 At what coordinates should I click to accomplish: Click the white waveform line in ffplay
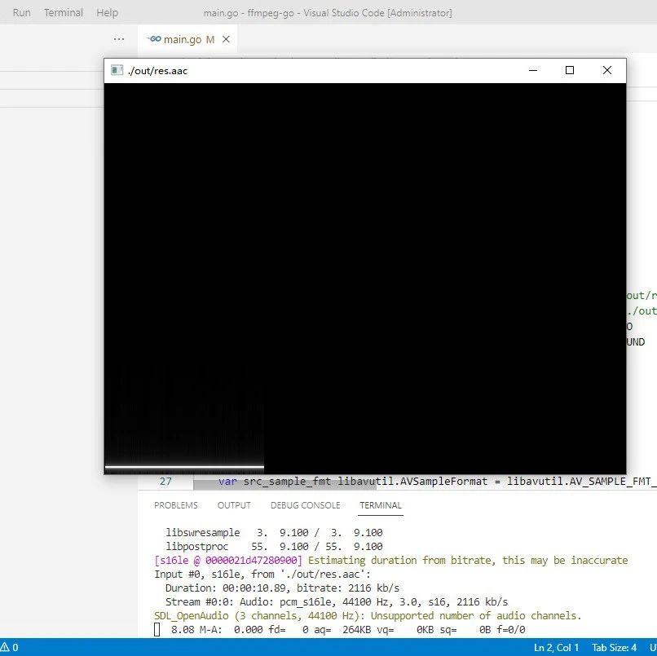(x=184, y=466)
